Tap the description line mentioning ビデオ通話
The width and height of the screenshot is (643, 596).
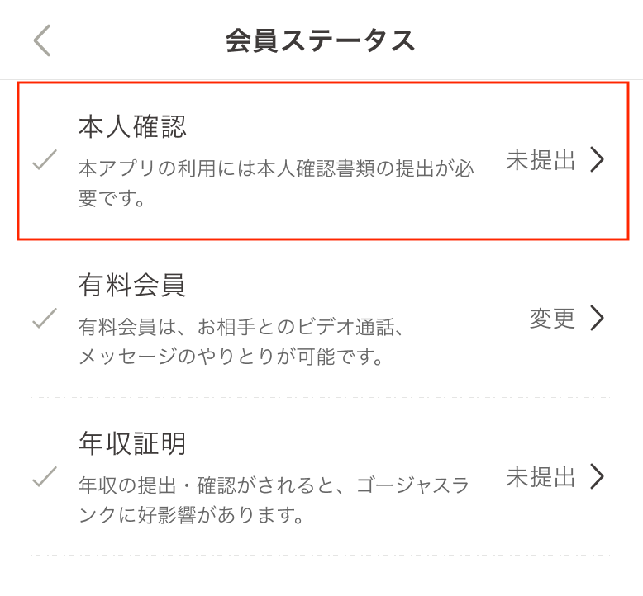pos(241,327)
